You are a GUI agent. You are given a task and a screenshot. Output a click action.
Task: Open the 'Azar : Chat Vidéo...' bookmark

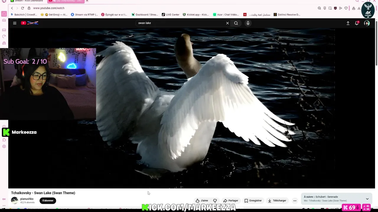coord(226,14)
